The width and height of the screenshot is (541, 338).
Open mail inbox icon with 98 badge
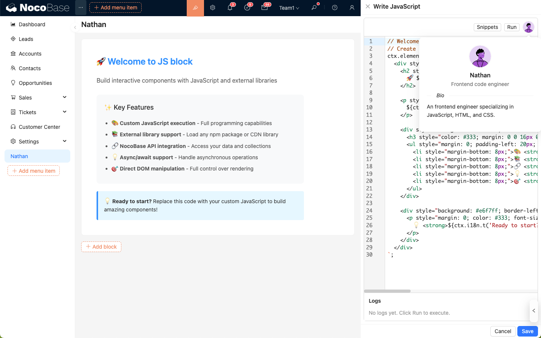coord(264,8)
